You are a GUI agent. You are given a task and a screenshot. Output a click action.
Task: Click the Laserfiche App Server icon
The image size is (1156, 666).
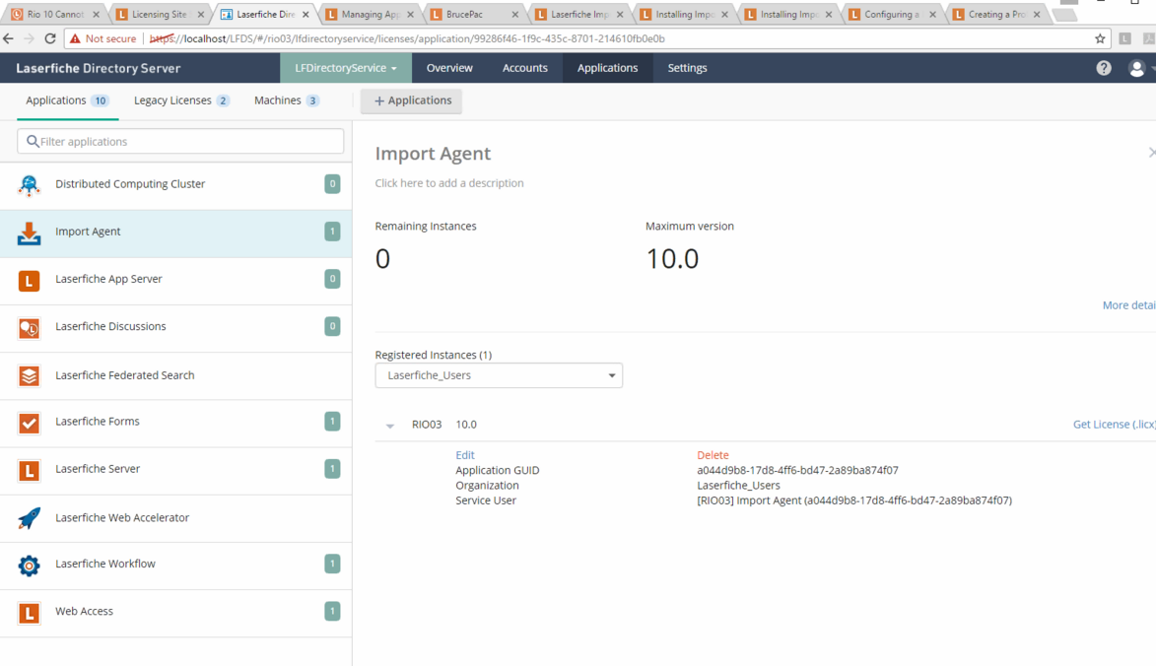tap(29, 281)
